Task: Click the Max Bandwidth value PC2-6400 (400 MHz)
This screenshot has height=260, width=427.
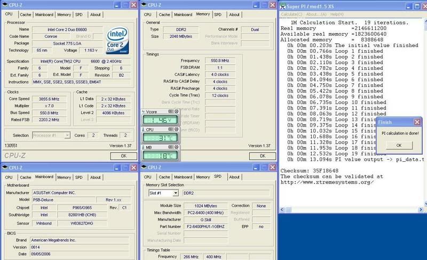Action: tap(205, 212)
